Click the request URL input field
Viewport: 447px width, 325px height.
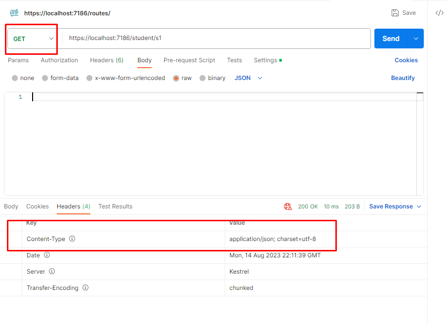tap(217, 38)
